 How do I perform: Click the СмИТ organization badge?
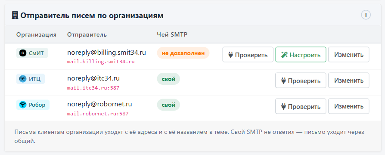[x=32, y=53]
